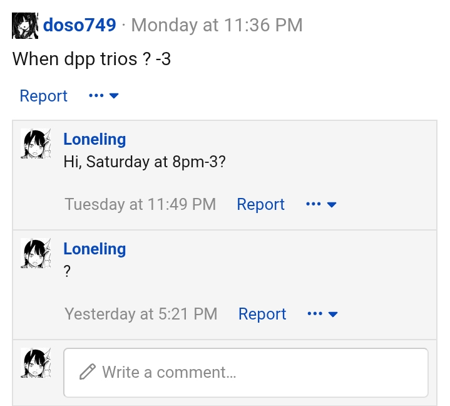Open Loneling's name on the '?' comment
The height and width of the screenshot is (406, 450).
pyautogui.click(x=95, y=249)
